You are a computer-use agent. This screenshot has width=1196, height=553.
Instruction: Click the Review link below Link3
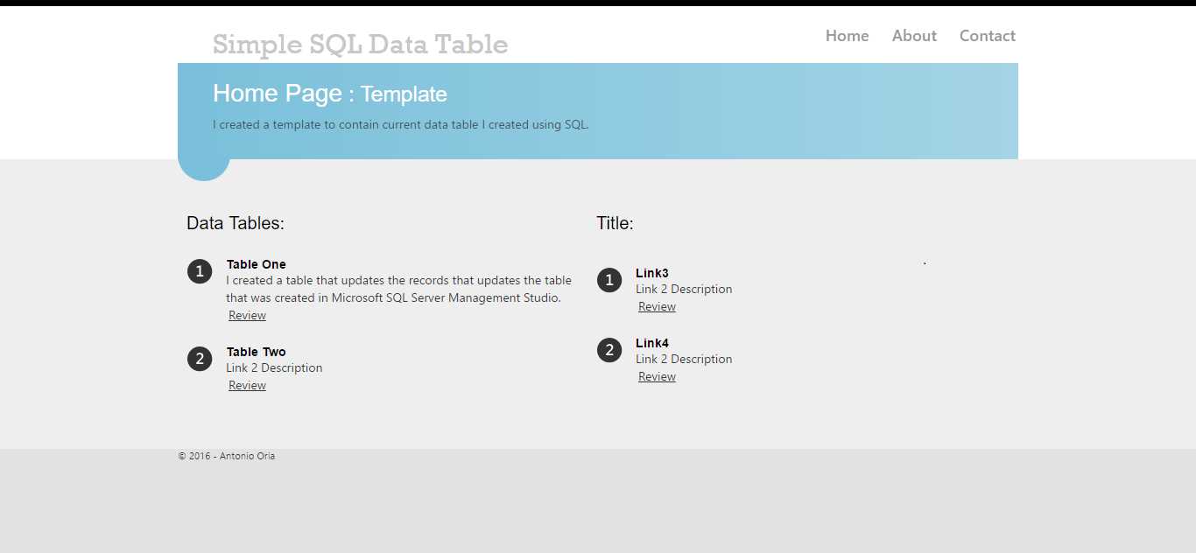click(x=657, y=307)
